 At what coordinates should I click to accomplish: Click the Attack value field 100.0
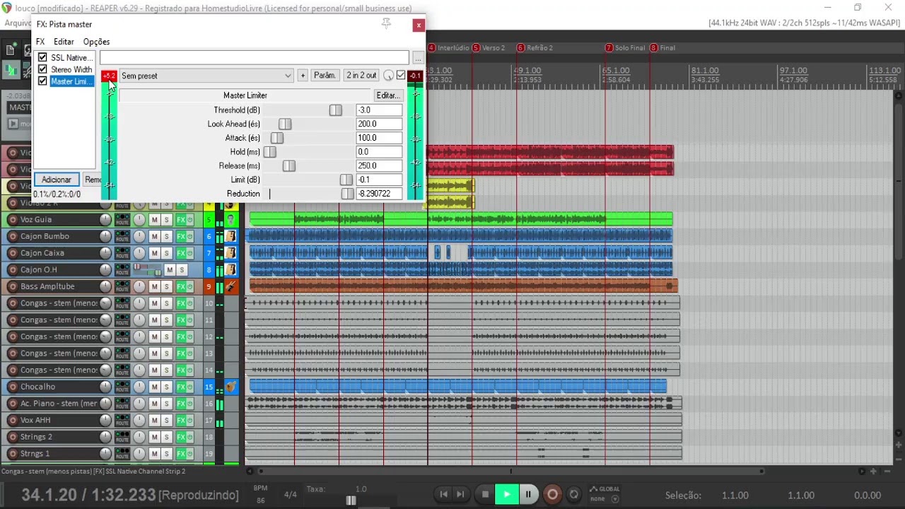pyautogui.click(x=379, y=138)
